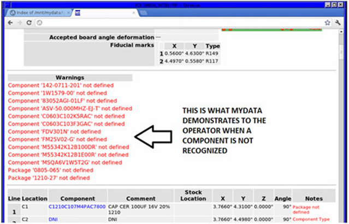The width and height of the screenshot is (349, 224).
Task: Open a new tab with the new-tab button
Action: [x=143, y=13]
